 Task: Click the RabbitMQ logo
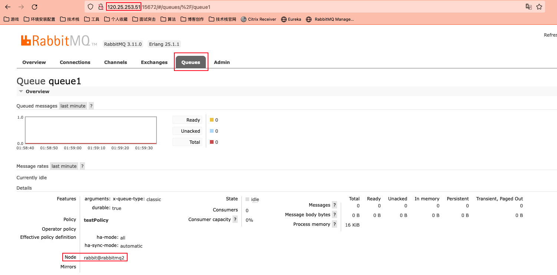(59, 41)
